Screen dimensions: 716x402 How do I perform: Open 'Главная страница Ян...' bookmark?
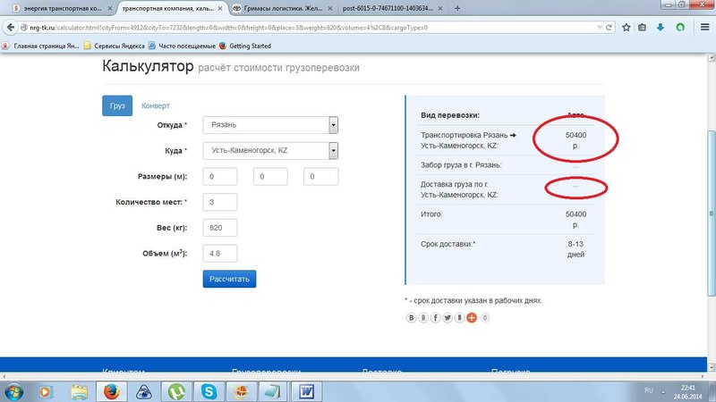point(41,46)
